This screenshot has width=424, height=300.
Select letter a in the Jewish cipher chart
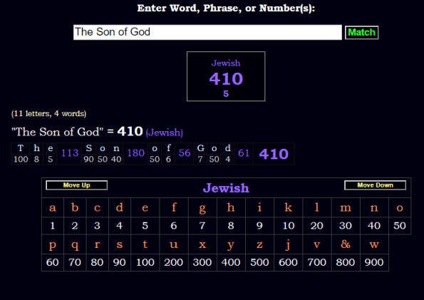pyautogui.click(x=53, y=207)
